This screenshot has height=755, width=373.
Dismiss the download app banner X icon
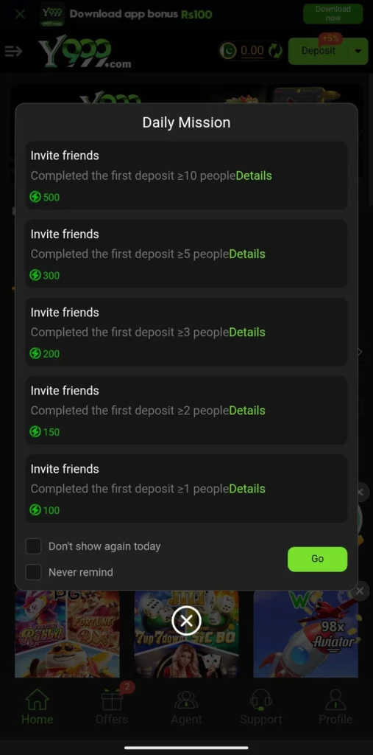click(20, 14)
